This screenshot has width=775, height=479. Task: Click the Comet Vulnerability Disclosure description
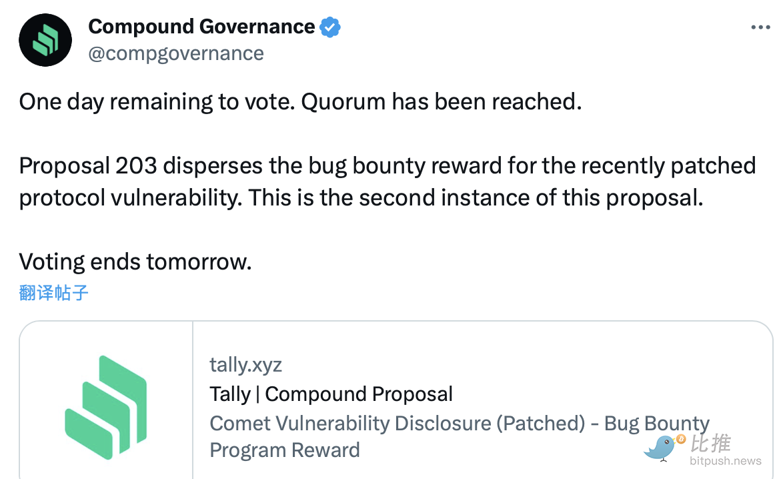(x=460, y=424)
